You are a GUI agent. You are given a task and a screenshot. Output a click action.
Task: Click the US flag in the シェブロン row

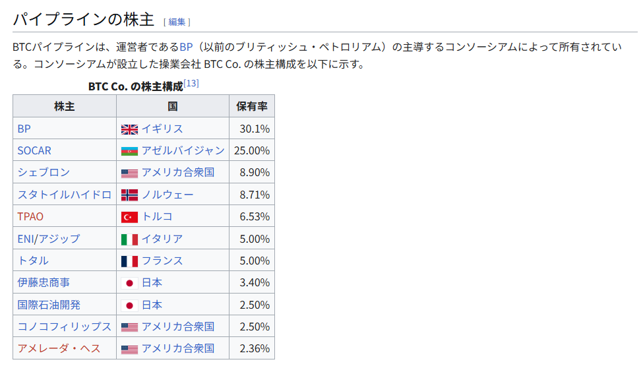click(129, 173)
